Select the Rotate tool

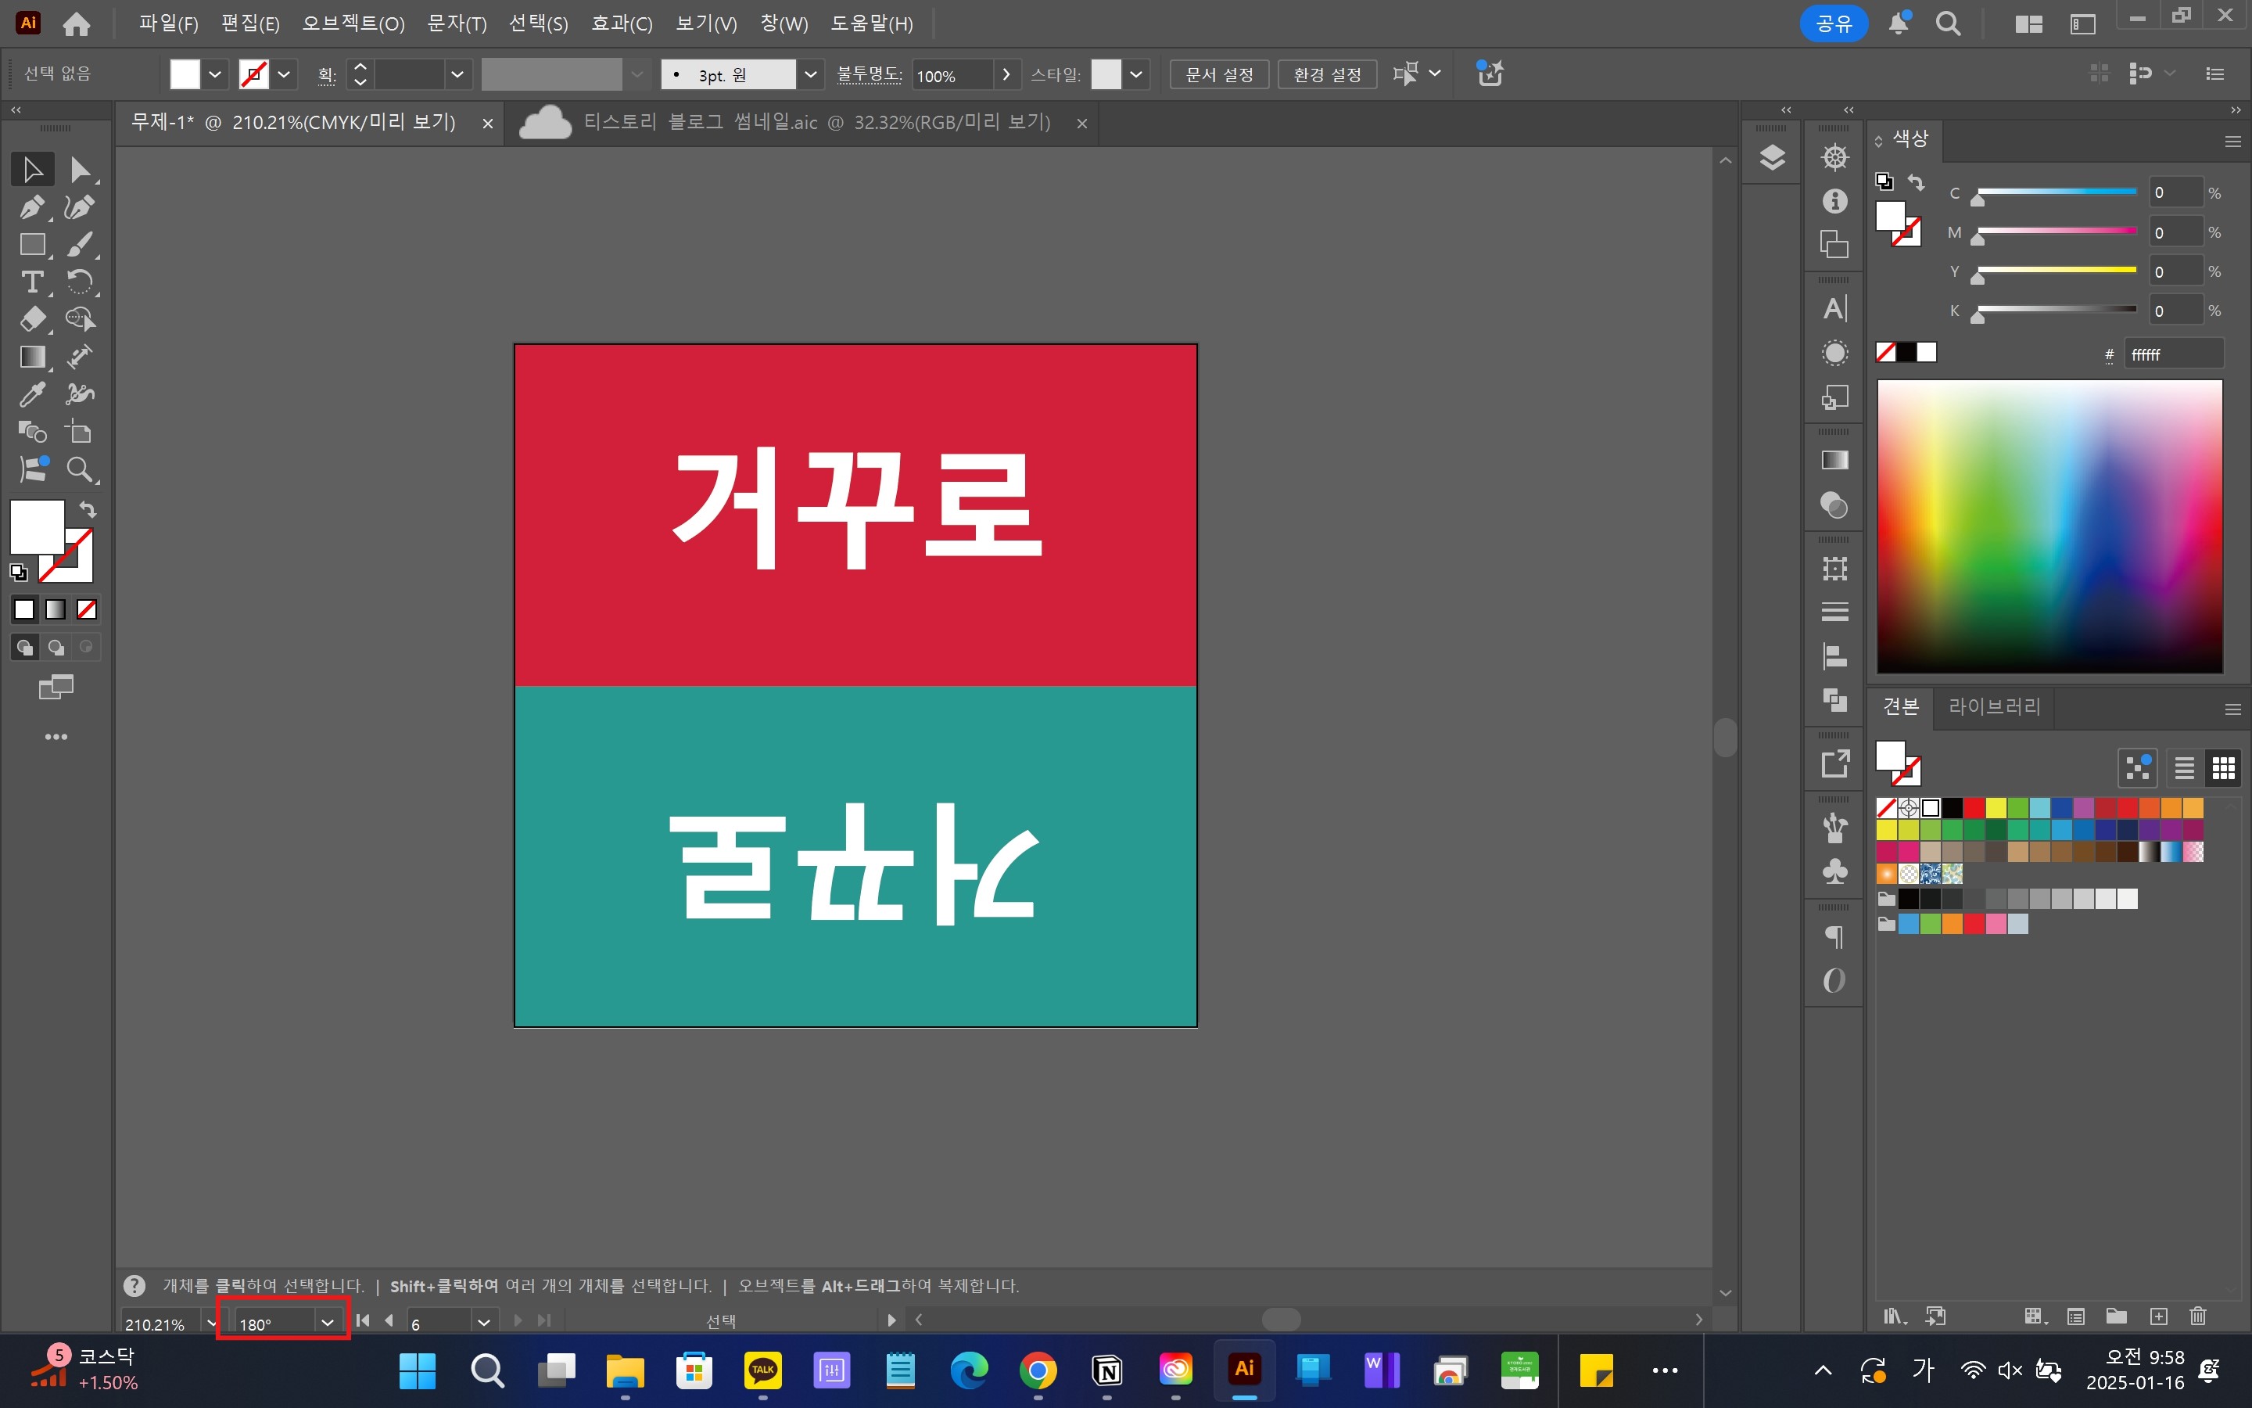pyautogui.click(x=82, y=282)
